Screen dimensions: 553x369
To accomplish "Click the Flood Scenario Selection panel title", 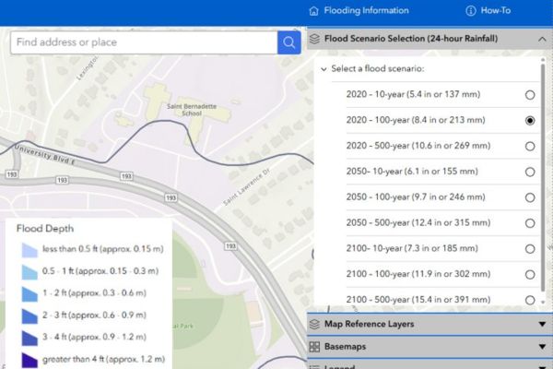I will [x=411, y=39].
